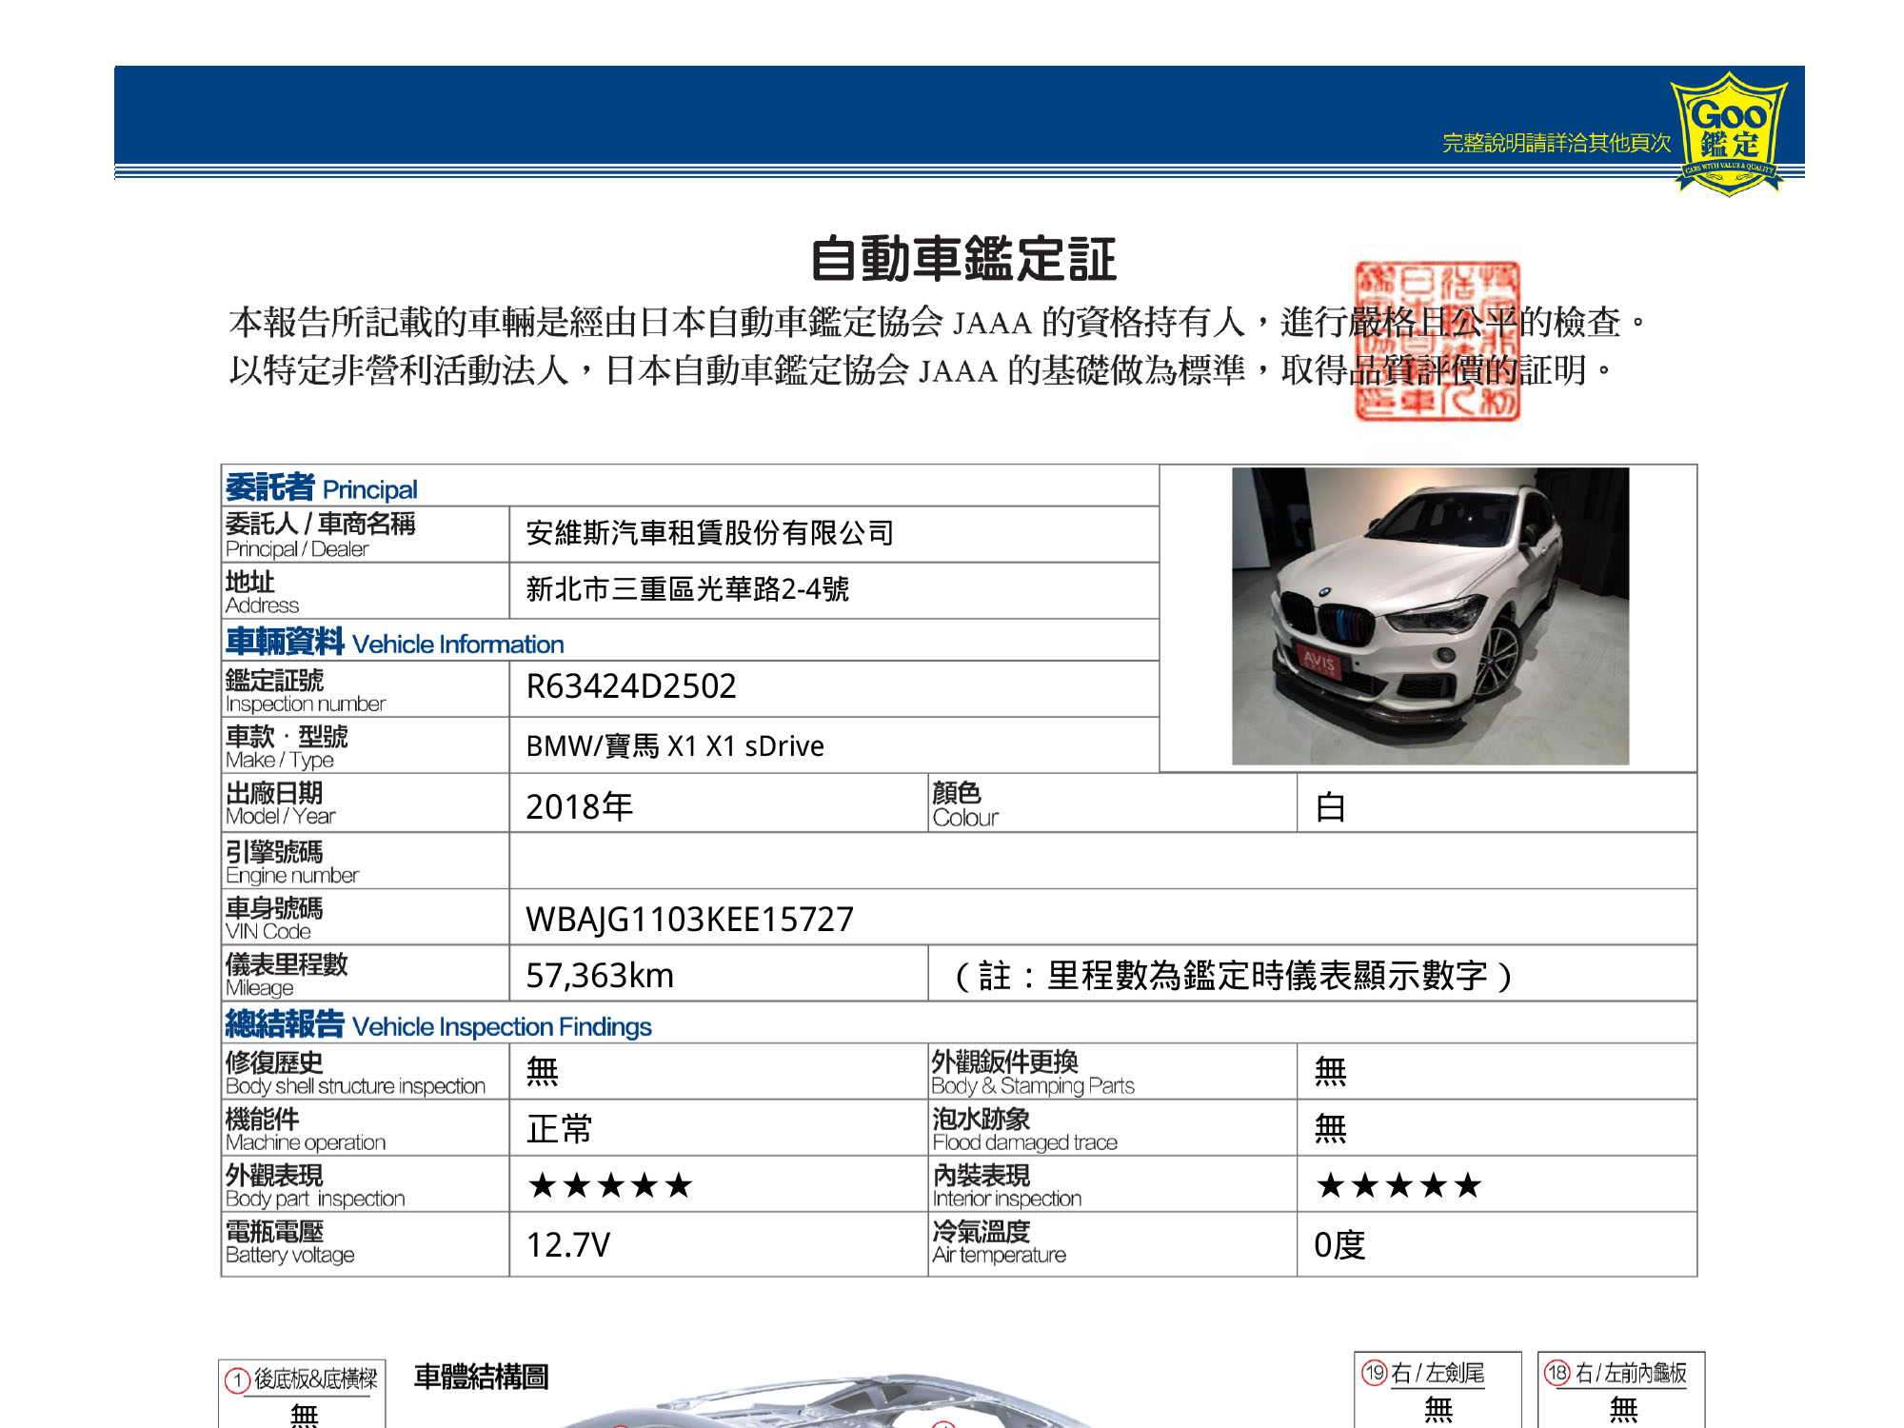Click the empty engine number field
Screen dimensions: 1904x1428
tap(1102, 861)
